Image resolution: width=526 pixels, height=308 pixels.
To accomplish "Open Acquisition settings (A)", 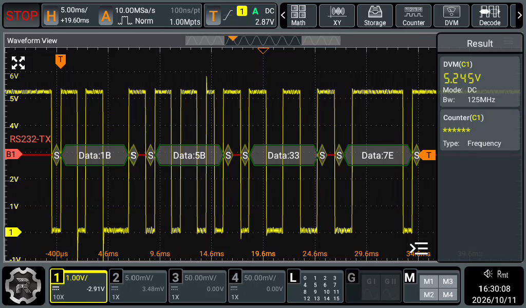I will [x=106, y=16].
